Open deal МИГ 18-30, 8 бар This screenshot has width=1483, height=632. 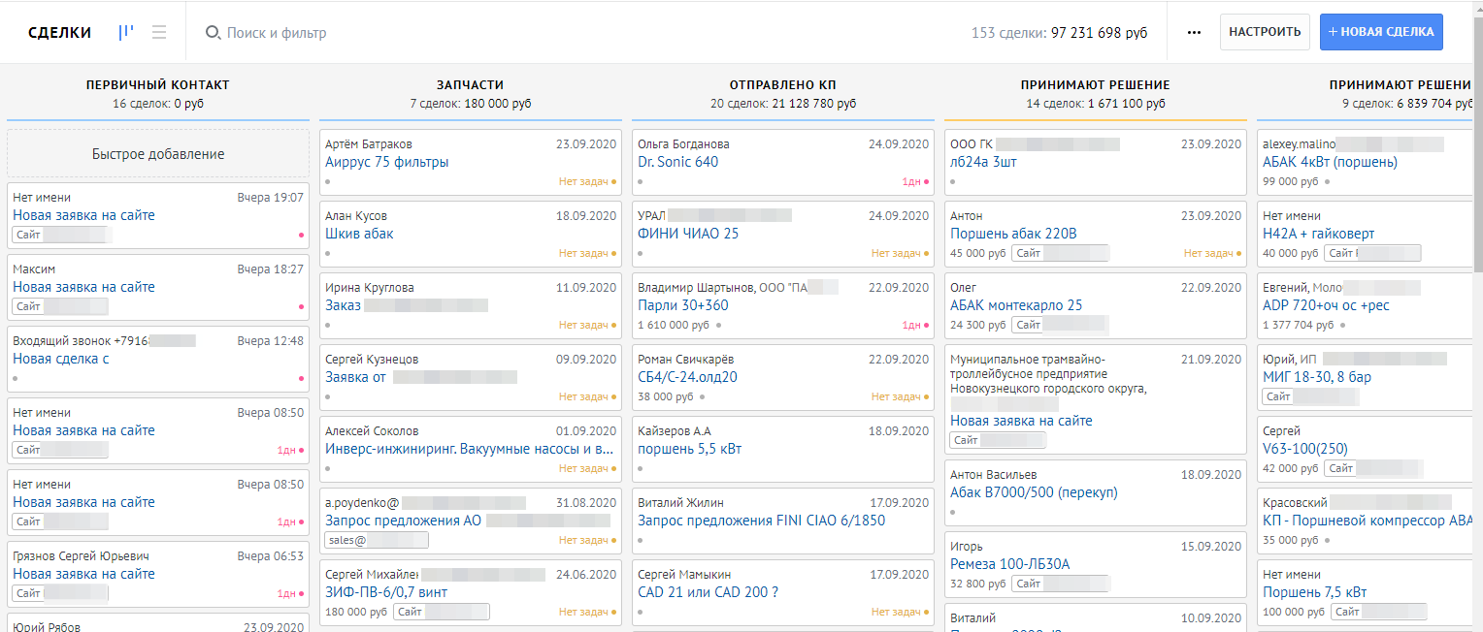click(x=1317, y=377)
